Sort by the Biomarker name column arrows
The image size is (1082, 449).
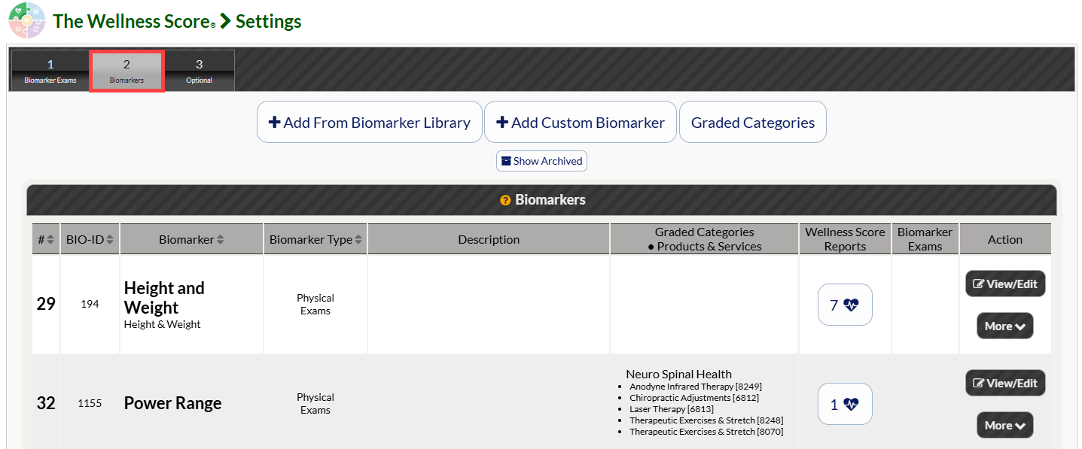(221, 240)
